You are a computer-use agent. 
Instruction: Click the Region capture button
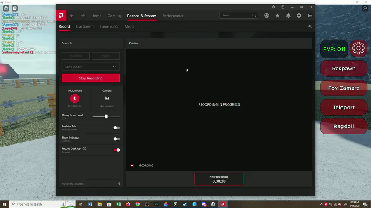(x=106, y=56)
